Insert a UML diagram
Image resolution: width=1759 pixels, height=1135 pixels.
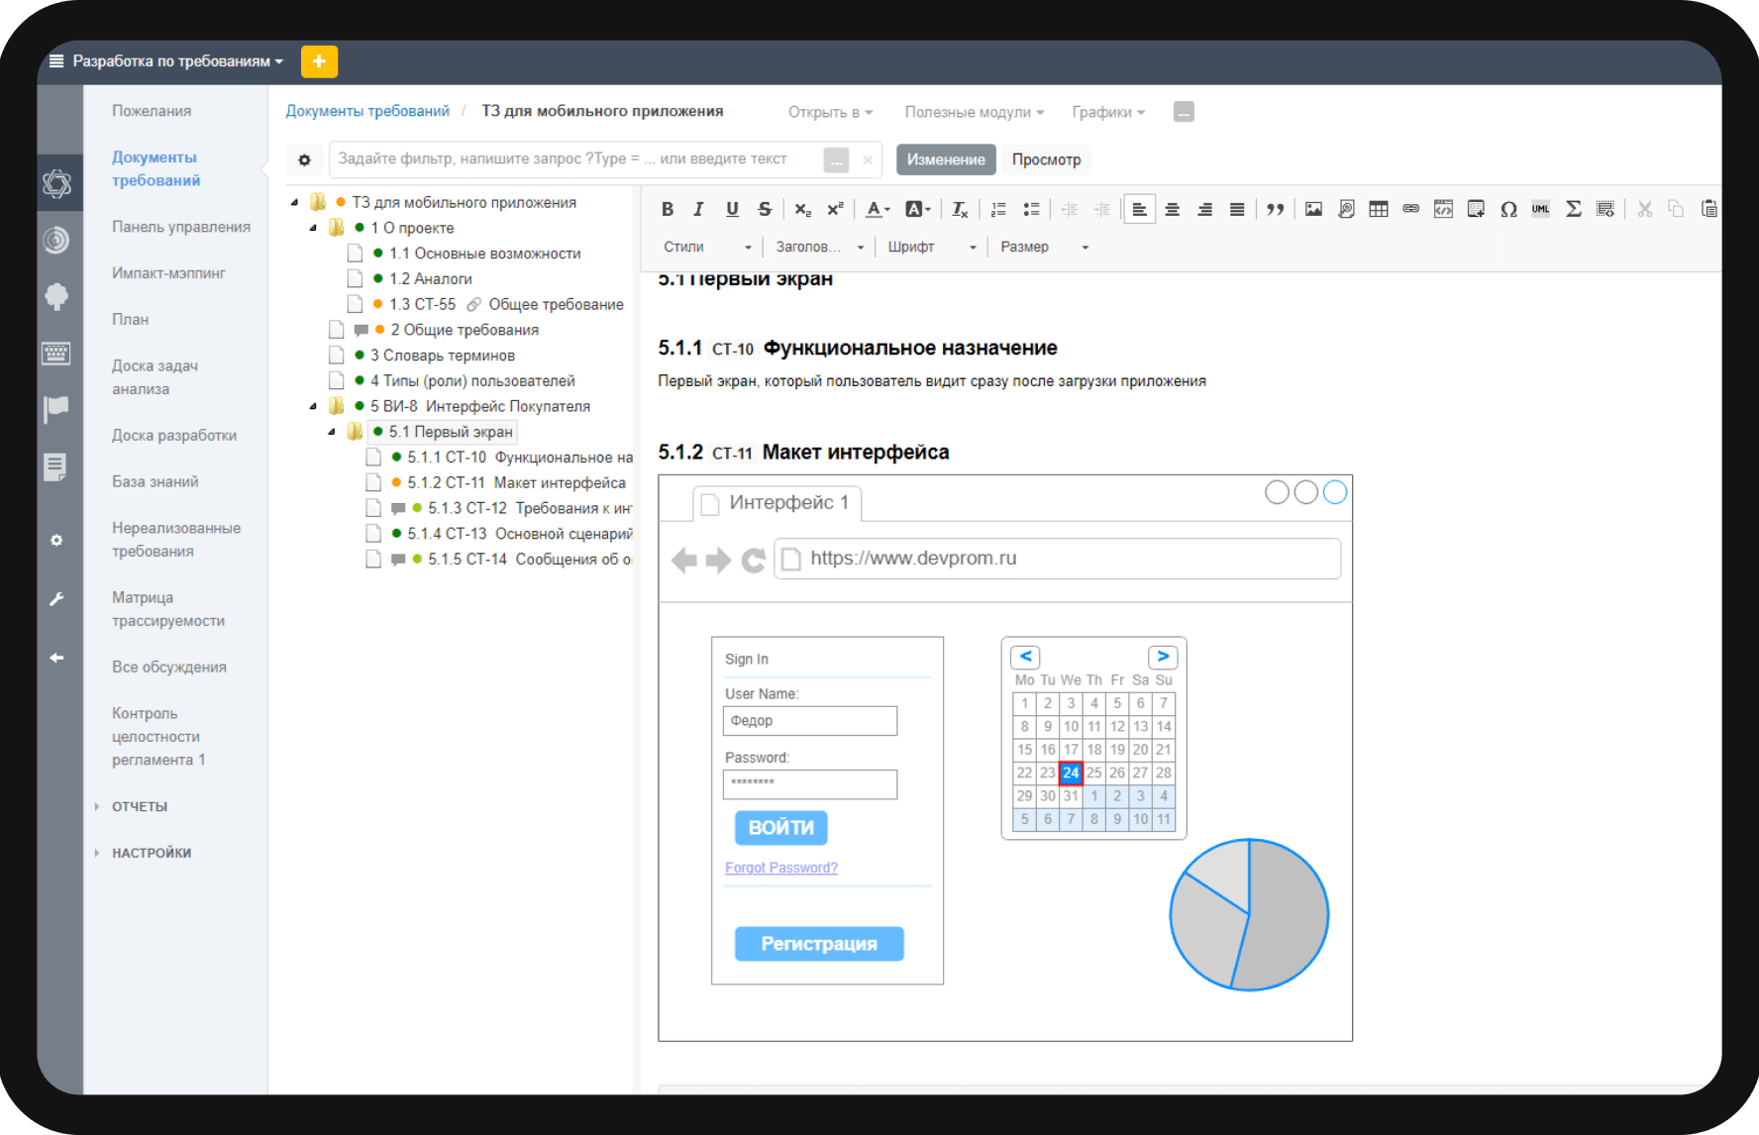click(1540, 209)
